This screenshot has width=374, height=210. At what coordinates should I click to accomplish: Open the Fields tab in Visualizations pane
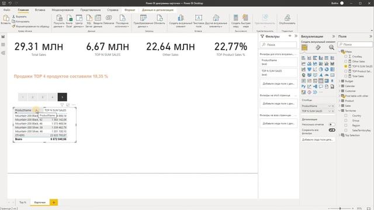pos(304,48)
